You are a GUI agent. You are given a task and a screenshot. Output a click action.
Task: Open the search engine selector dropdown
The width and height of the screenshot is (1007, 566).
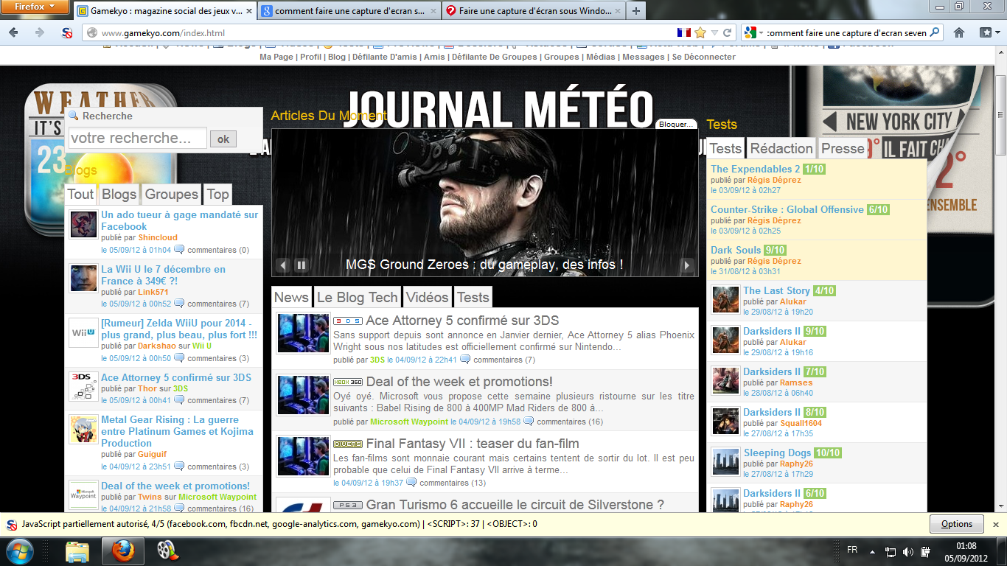(x=753, y=32)
